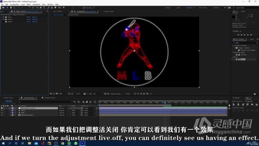Open the Effect menu

pyautogui.click(x=29, y=4)
